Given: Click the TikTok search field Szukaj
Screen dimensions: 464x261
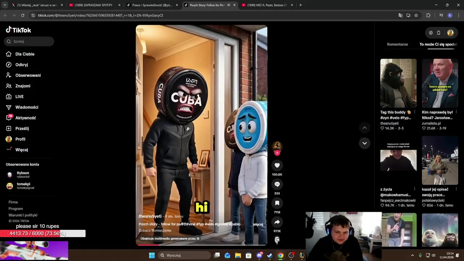Looking at the screenshot, I should click(x=29, y=41).
